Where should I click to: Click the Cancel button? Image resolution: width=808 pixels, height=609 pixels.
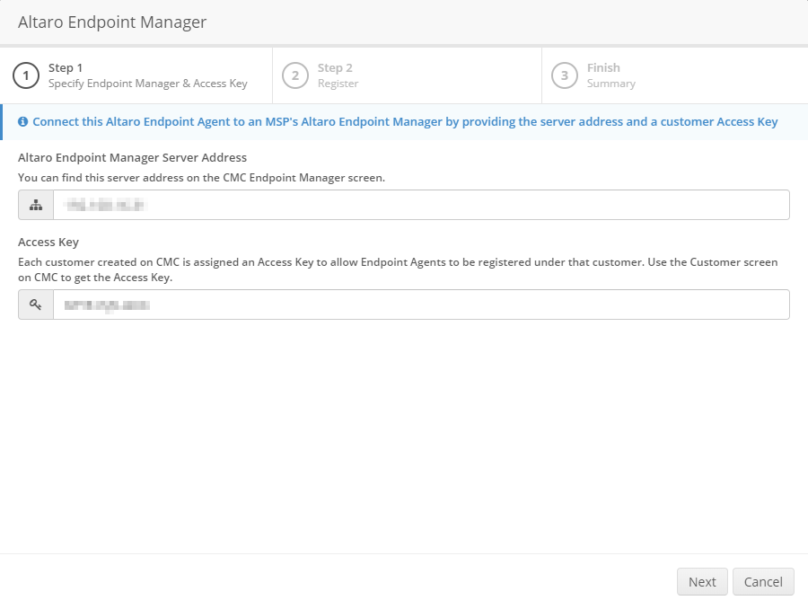(763, 582)
